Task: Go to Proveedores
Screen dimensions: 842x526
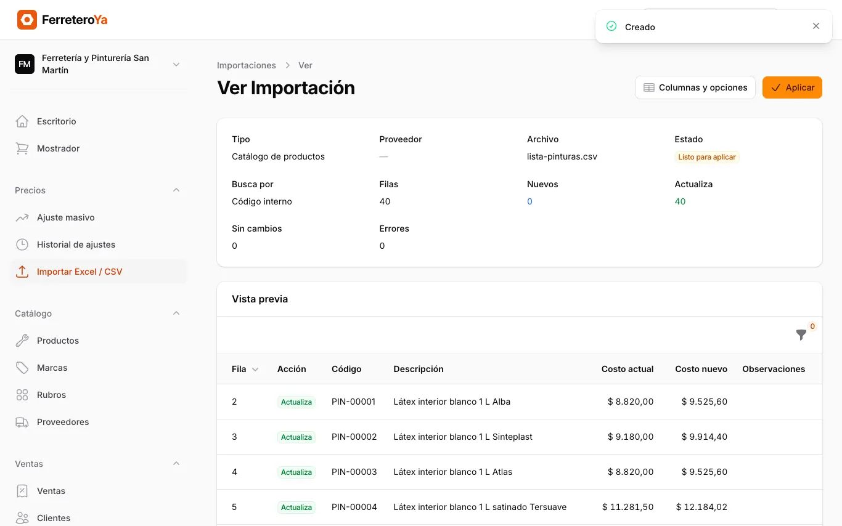Action: click(99, 422)
